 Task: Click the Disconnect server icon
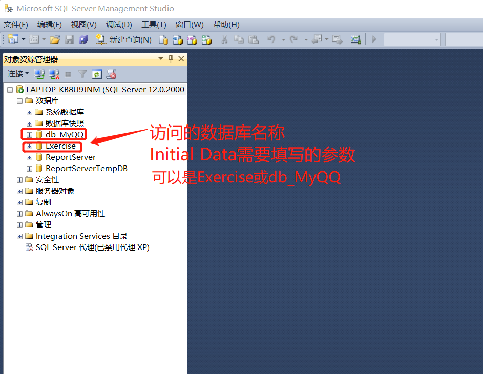coord(54,74)
